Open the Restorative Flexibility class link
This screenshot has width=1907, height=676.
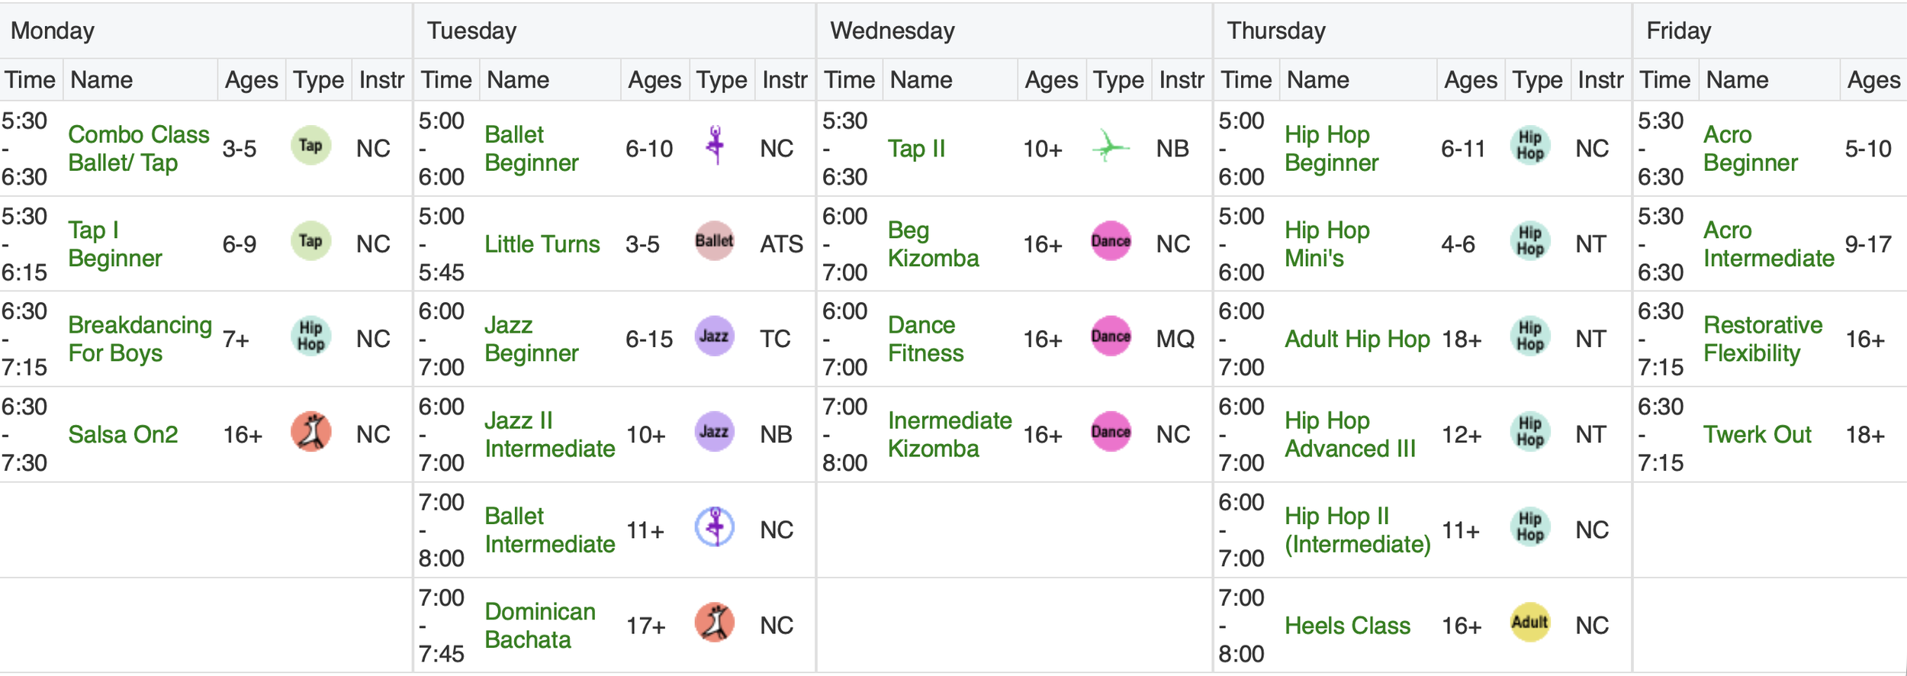point(1762,339)
